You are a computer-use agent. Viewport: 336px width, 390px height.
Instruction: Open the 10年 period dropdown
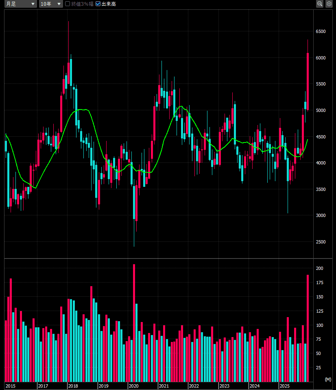(51, 4)
